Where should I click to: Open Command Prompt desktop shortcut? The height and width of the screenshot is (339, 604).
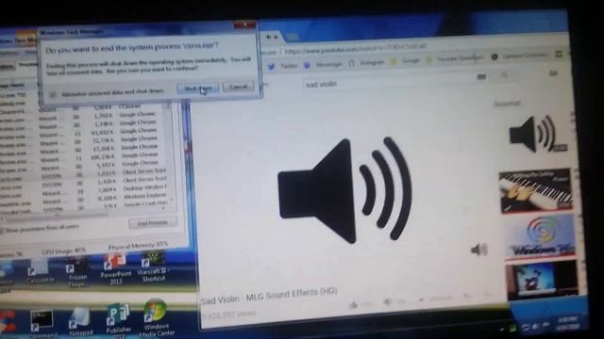point(42,324)
